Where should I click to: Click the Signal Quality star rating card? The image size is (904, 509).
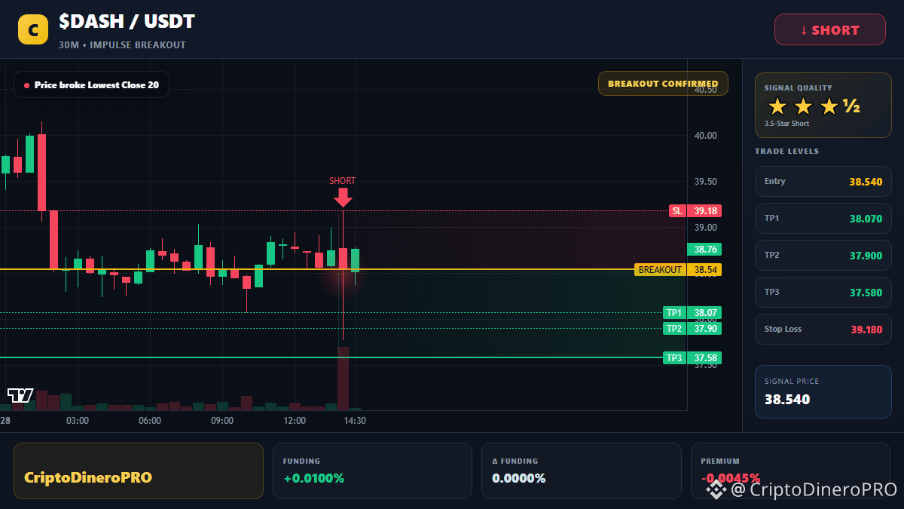[x=823, y=105]
